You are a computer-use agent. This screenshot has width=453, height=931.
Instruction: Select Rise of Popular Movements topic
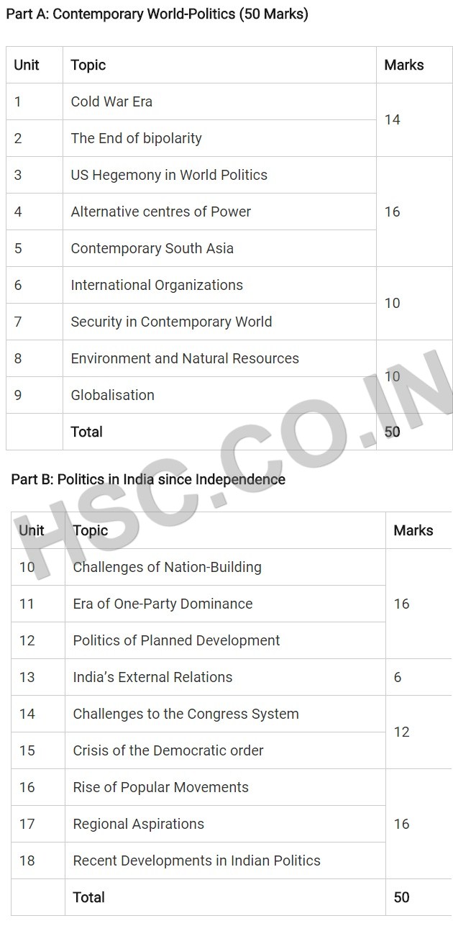(160, 787)
